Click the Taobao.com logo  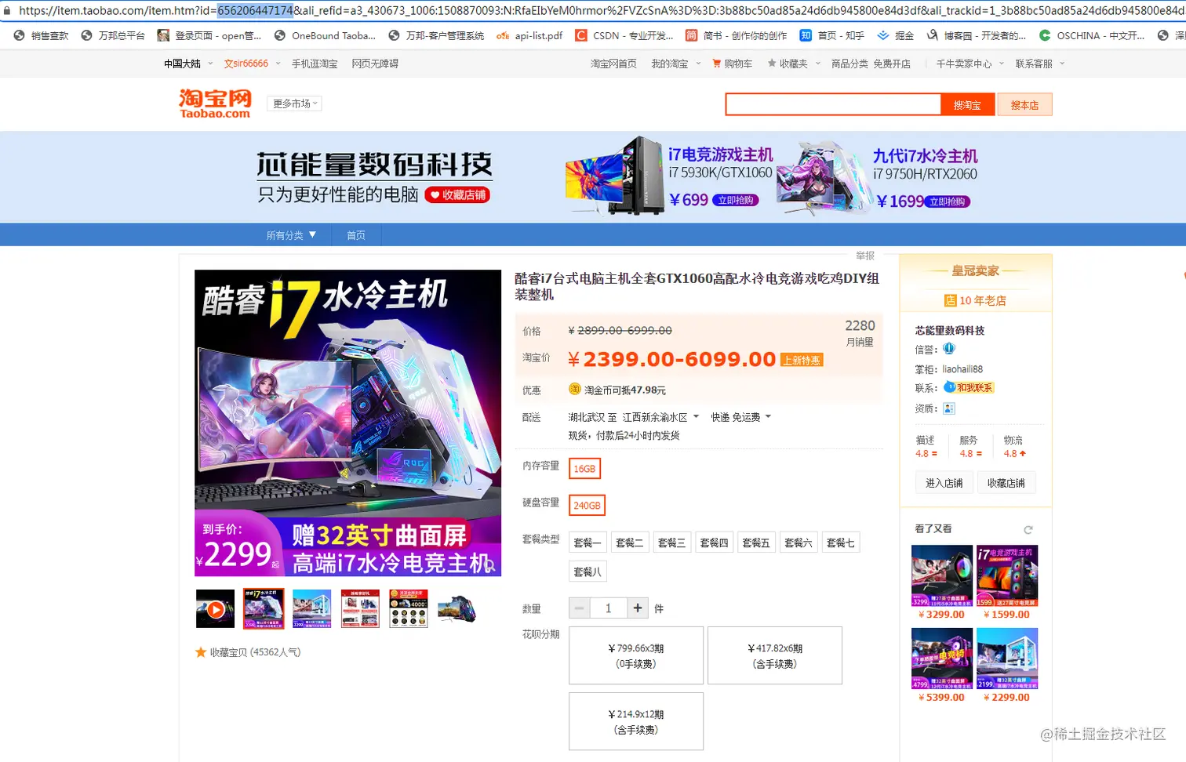(215, 103)
